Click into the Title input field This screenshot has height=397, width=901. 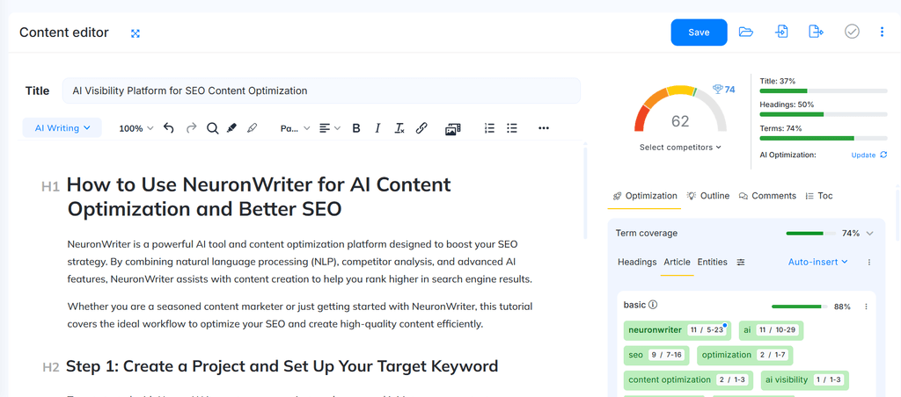pos(321,90)
